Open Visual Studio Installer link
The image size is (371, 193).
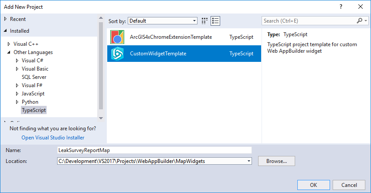53,138
